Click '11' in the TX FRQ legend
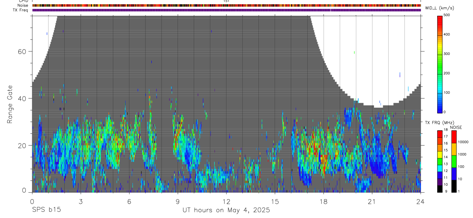The width and height of the screenshot is (473, 218). (446, 178)
